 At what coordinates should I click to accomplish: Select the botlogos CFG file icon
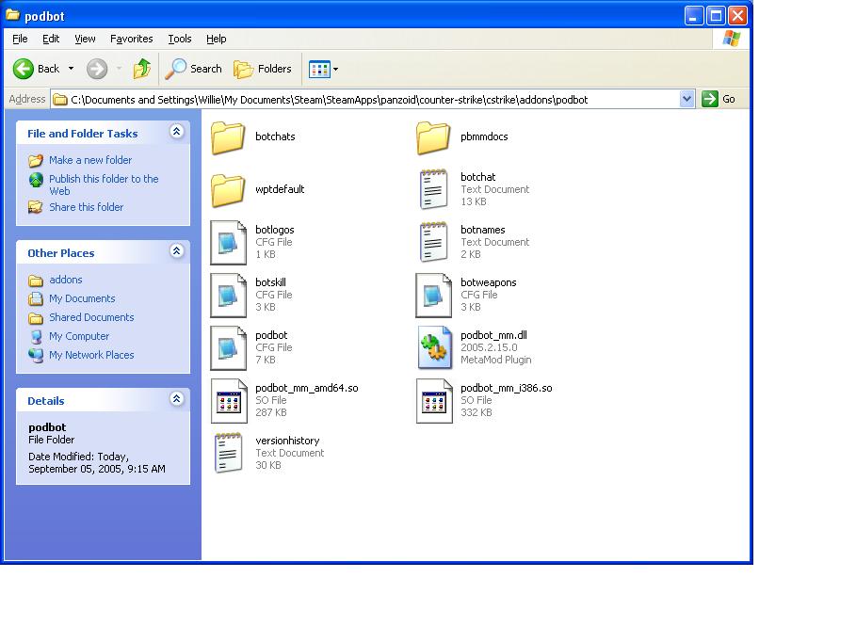(x=228, y=242)
